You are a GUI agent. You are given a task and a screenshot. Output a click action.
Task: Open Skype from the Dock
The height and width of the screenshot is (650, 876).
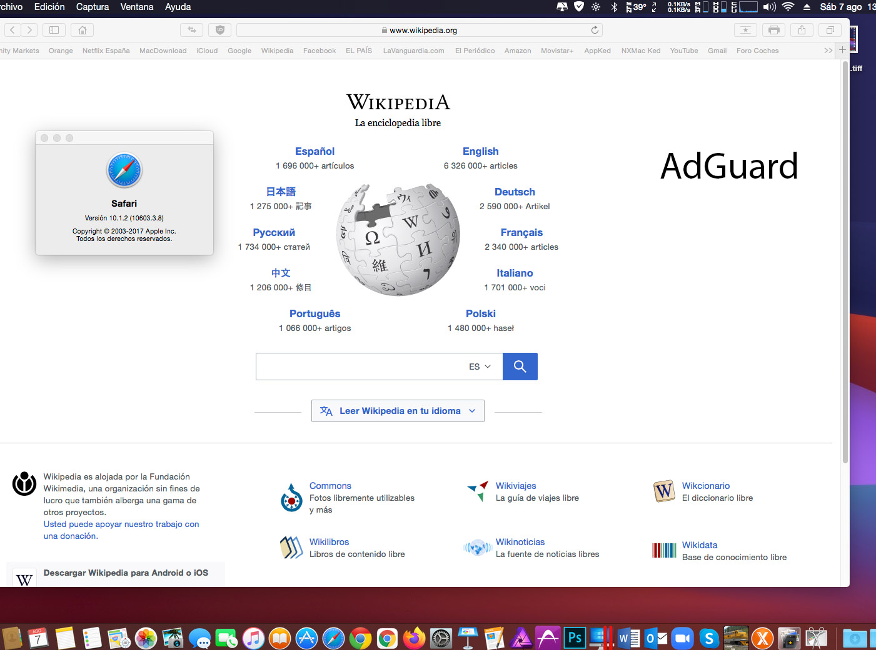(709, 638)
